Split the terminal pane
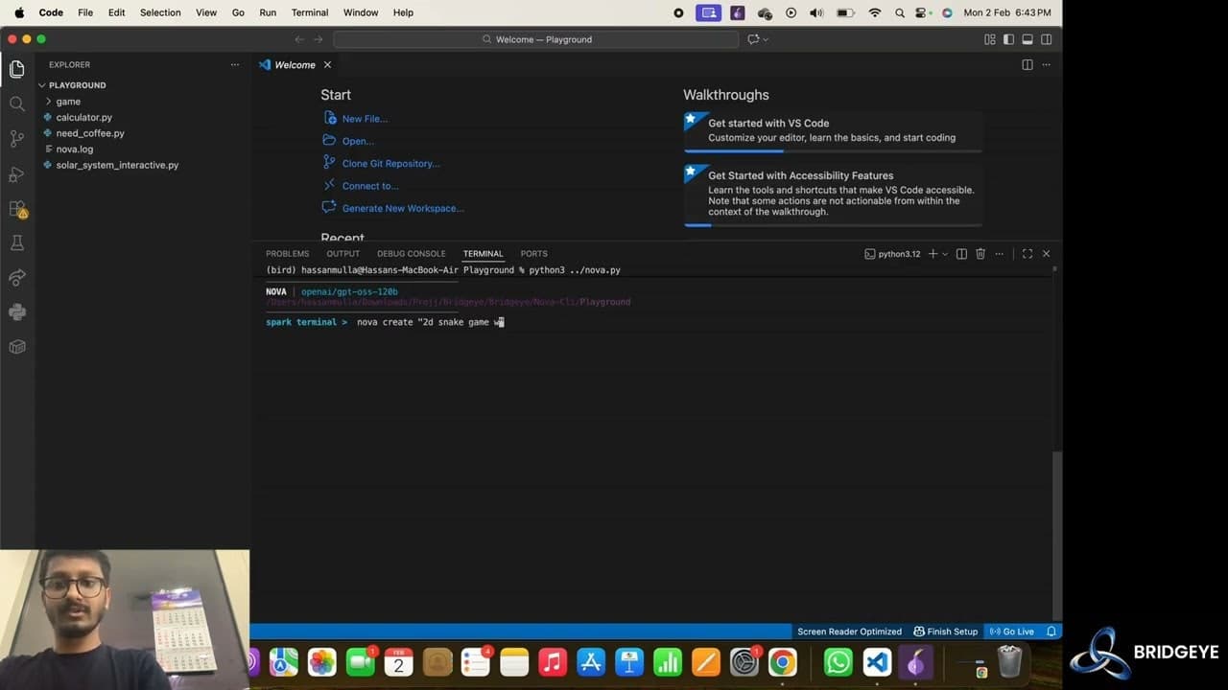Viewport: 1228px width, 690px height. 960,253
